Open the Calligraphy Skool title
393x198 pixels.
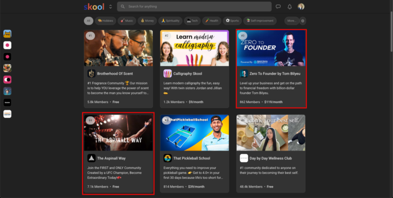188,74
